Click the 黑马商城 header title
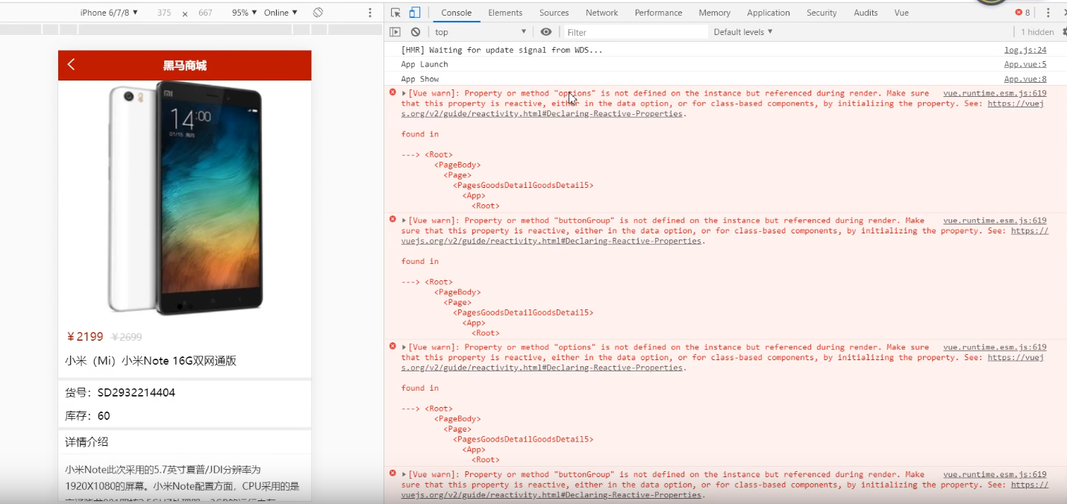This screenshot has width=1067, height=504. [185, 66]
